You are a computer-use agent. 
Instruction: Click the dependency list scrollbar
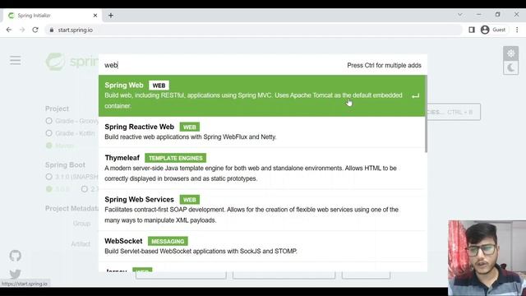click(426, 113)
